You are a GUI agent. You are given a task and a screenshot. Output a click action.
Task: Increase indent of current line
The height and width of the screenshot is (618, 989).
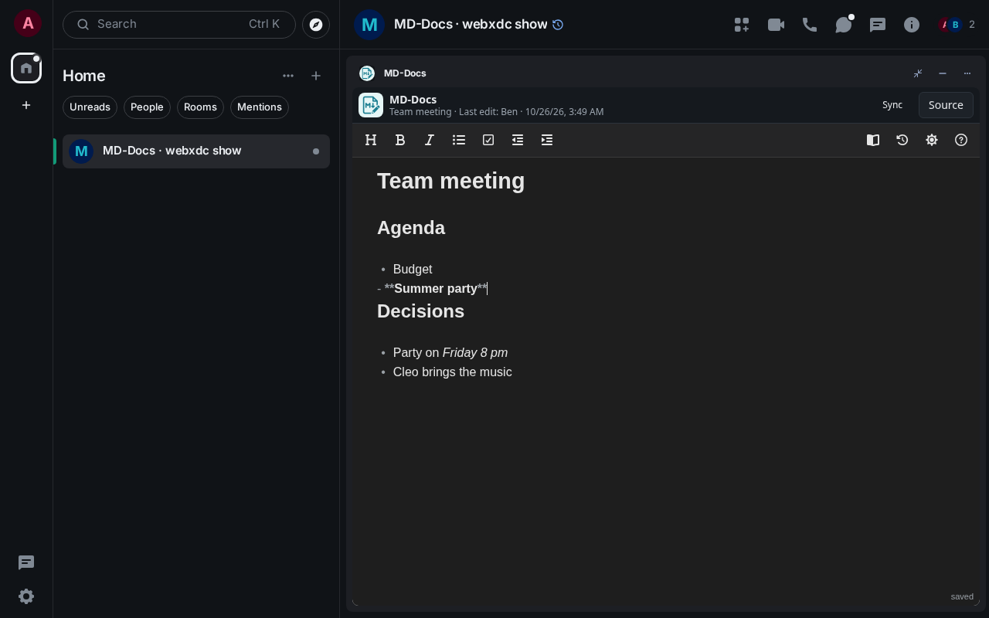pos(547,140)
